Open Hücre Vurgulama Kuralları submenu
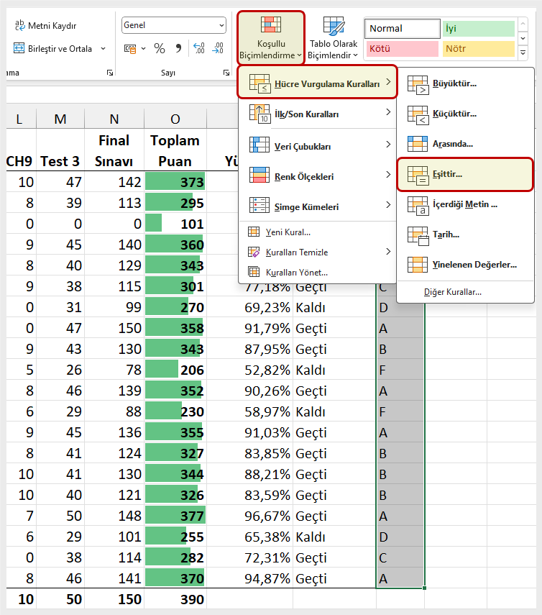 [318, 82]
